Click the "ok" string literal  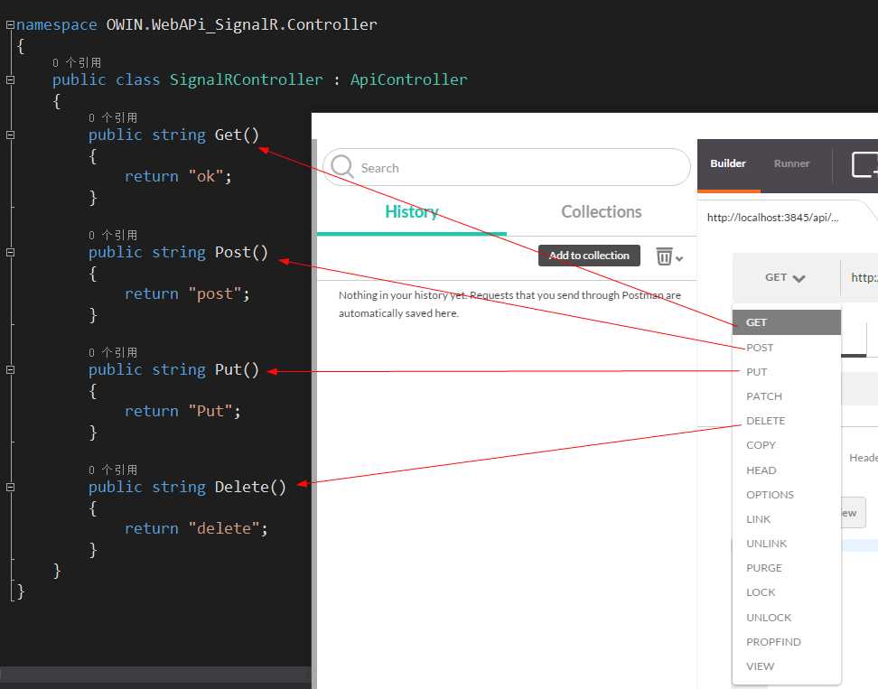tap(206, 176)
